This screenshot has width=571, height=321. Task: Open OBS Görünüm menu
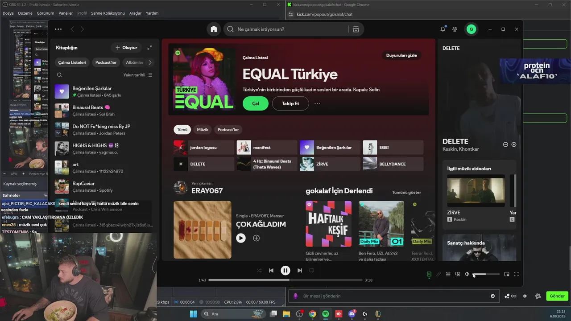(45, 13)
